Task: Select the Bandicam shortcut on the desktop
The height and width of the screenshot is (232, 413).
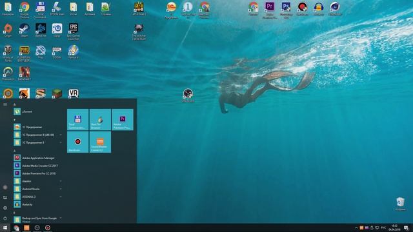Action: pos(303,8)
